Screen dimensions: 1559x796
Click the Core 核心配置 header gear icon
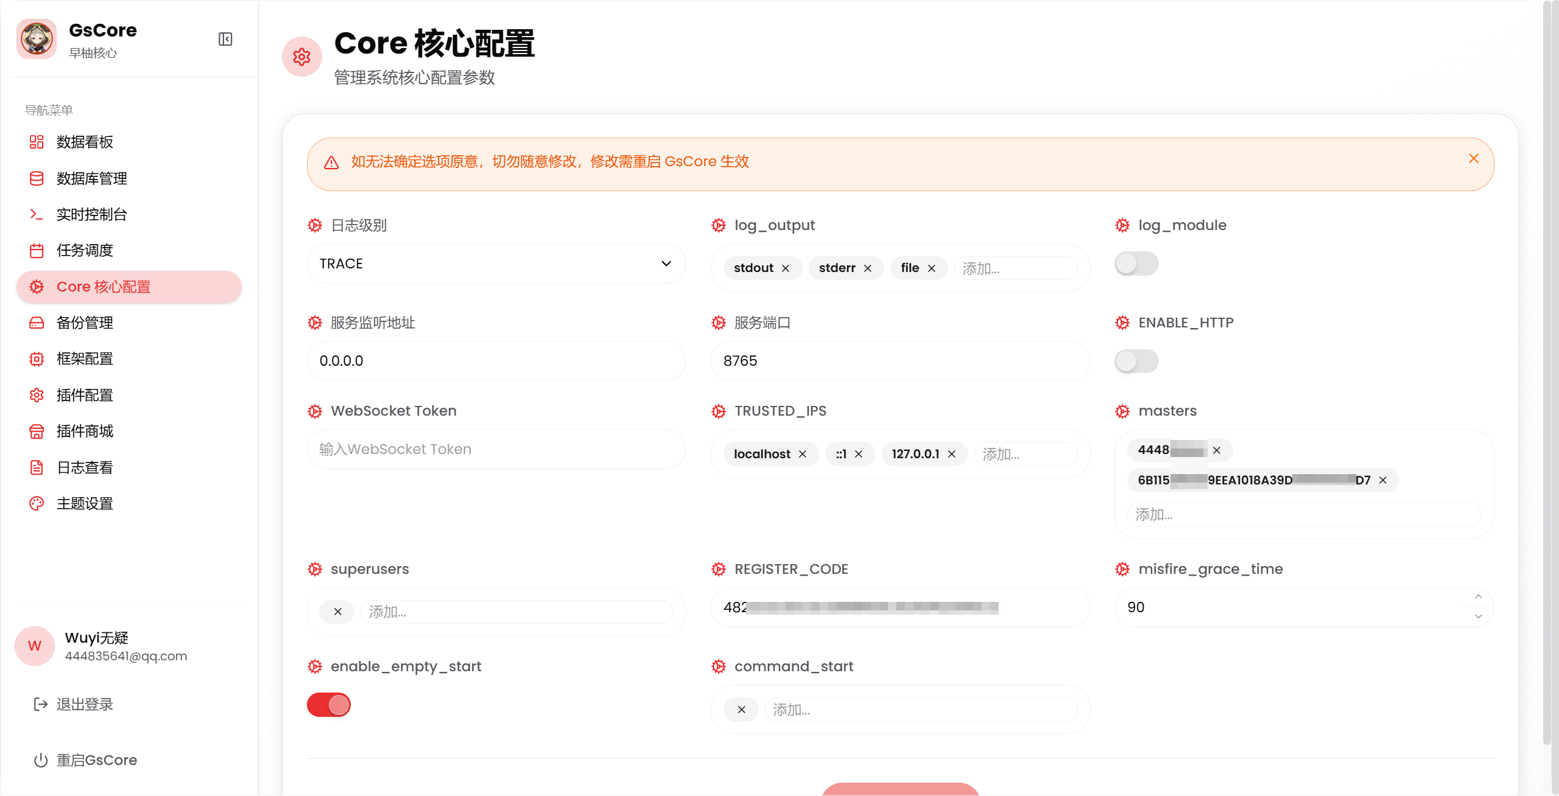click(x=302, y=57)
